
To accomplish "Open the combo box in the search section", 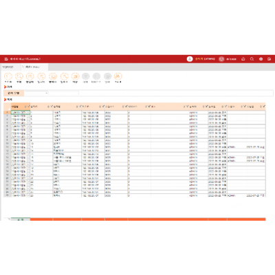I will coord(36,93).
